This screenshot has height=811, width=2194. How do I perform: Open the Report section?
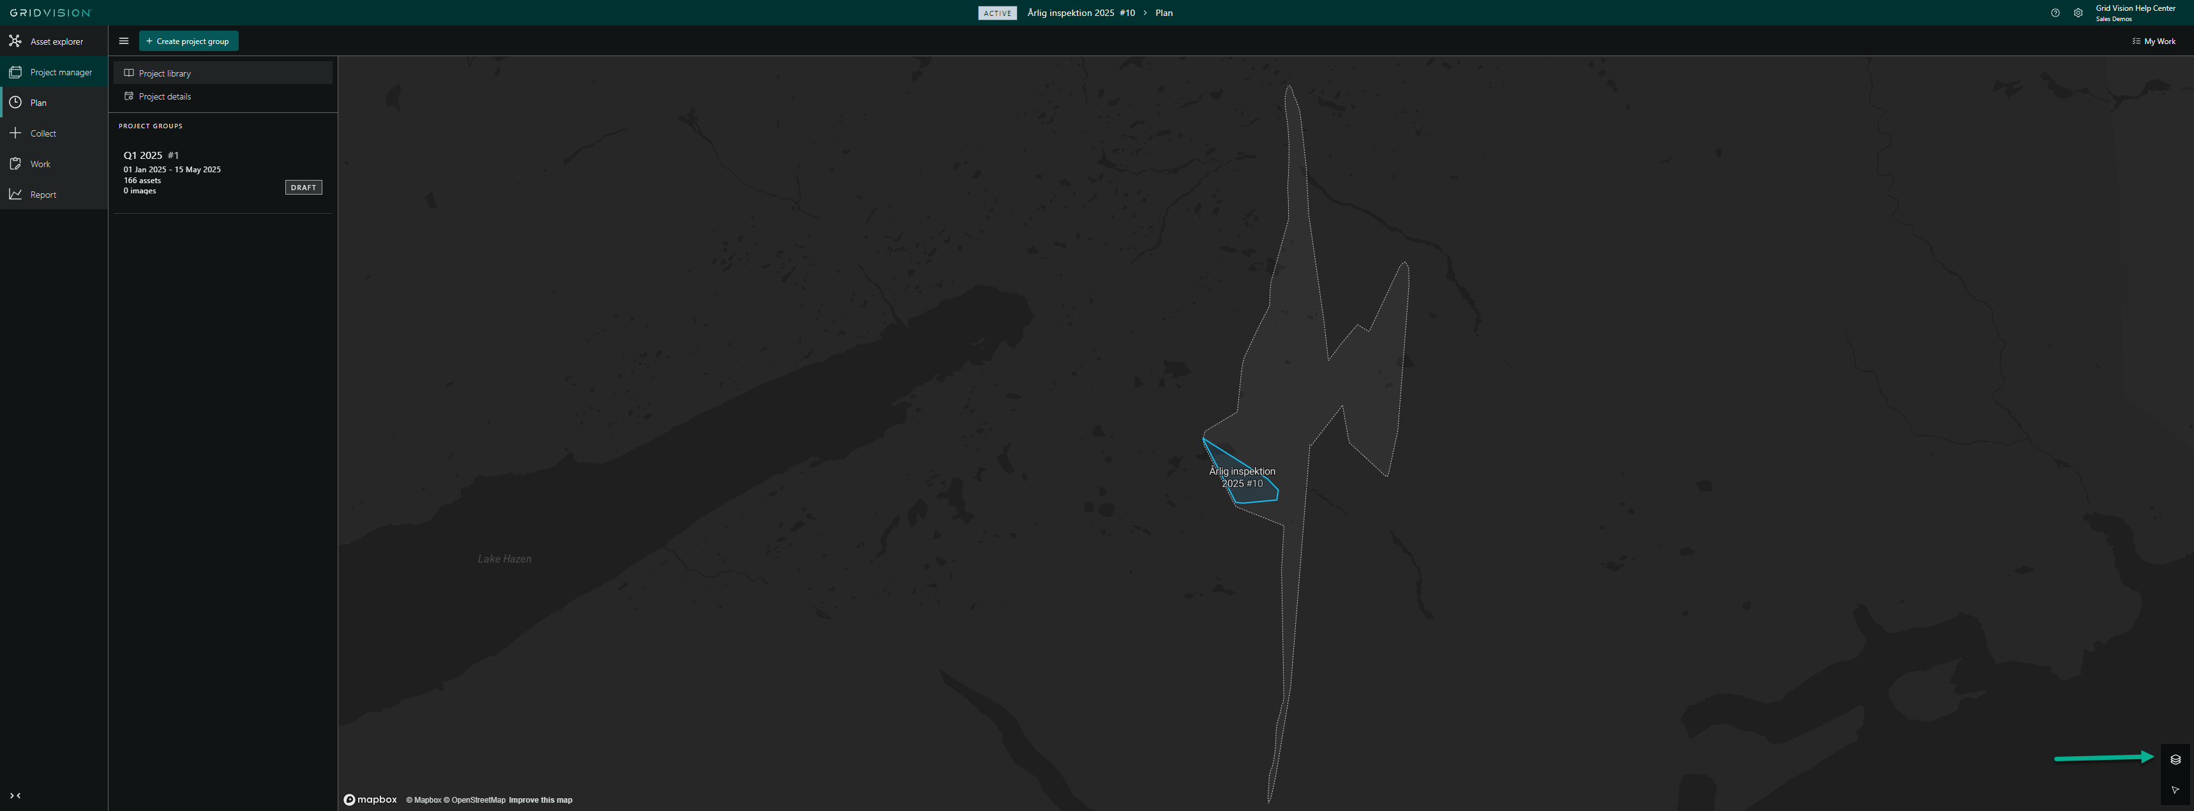43,195
